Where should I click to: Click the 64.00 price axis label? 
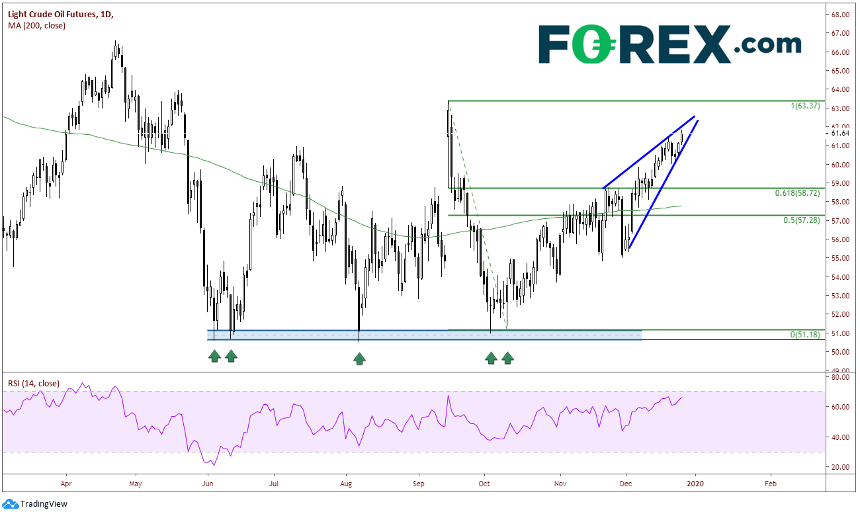coord(840,89)
